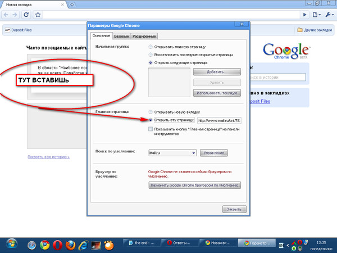Close the 'Новая вкладка' tab
Screen dimensions: 337x253
pos(62,4)
